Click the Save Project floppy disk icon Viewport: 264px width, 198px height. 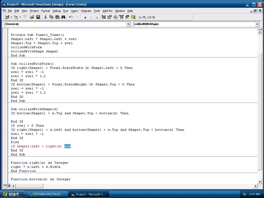(x=38, y=17)
